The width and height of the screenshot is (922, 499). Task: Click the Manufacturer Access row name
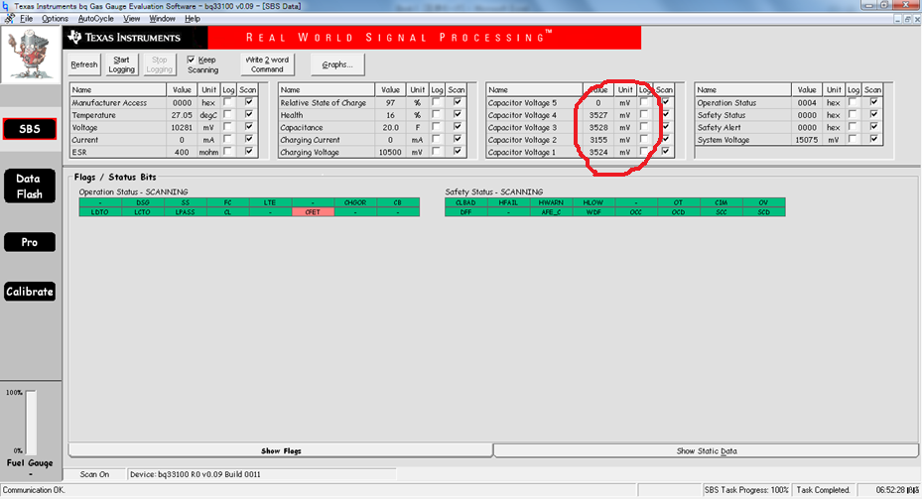pyautogui.click(x=109, y=103)
